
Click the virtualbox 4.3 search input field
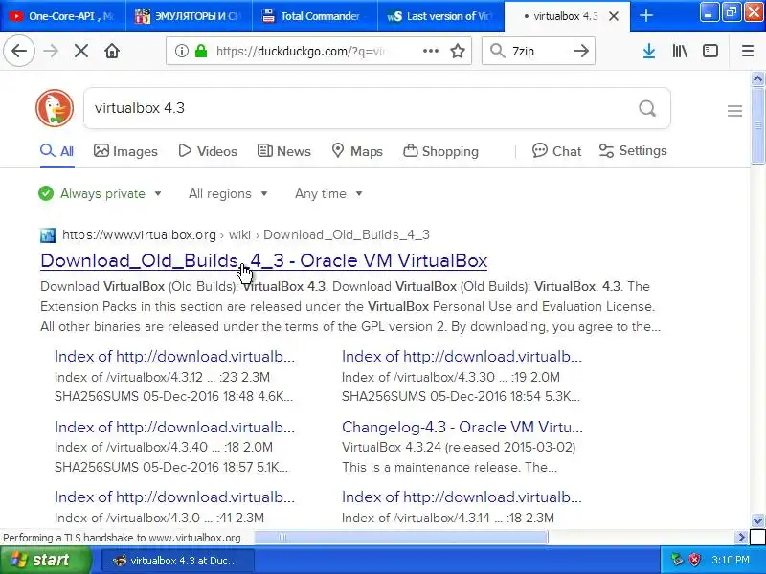362,108
